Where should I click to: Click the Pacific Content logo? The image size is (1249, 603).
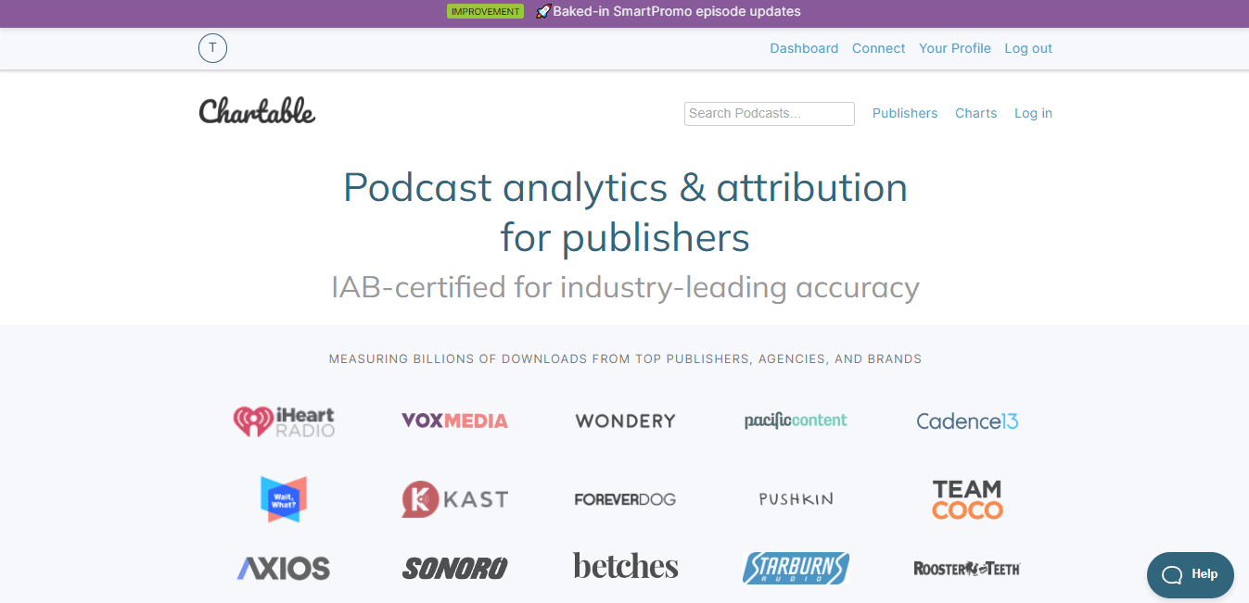click(x=796, y=421)
